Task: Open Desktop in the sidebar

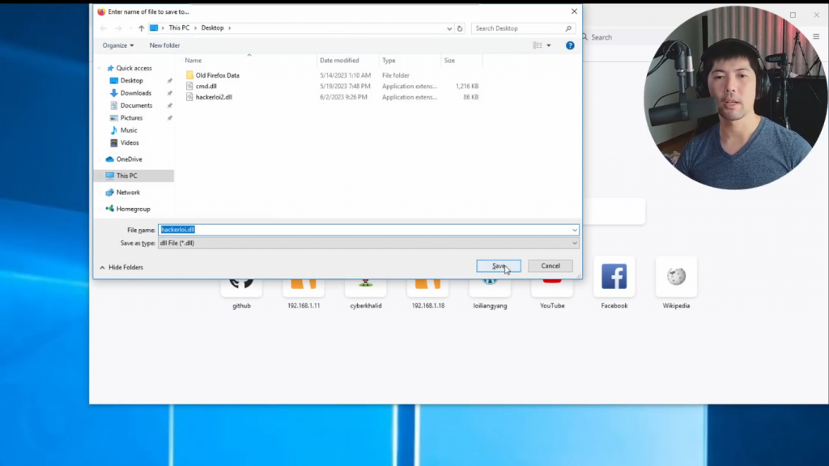Action: tap(132, 81)
